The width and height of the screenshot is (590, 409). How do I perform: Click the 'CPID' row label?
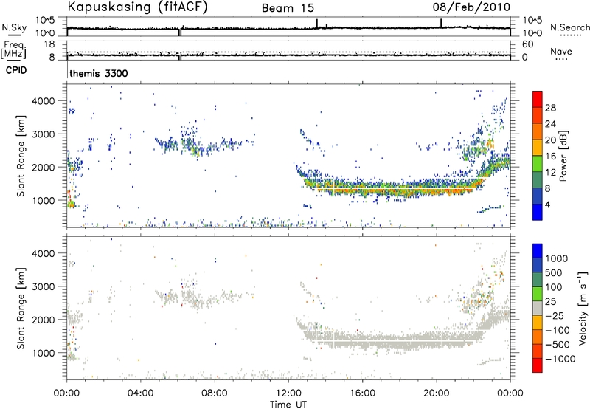pos(16,70)
